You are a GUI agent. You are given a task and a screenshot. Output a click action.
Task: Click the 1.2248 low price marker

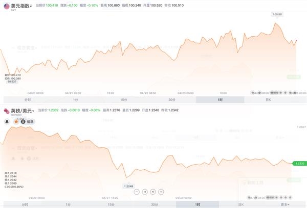coord(128,186)
